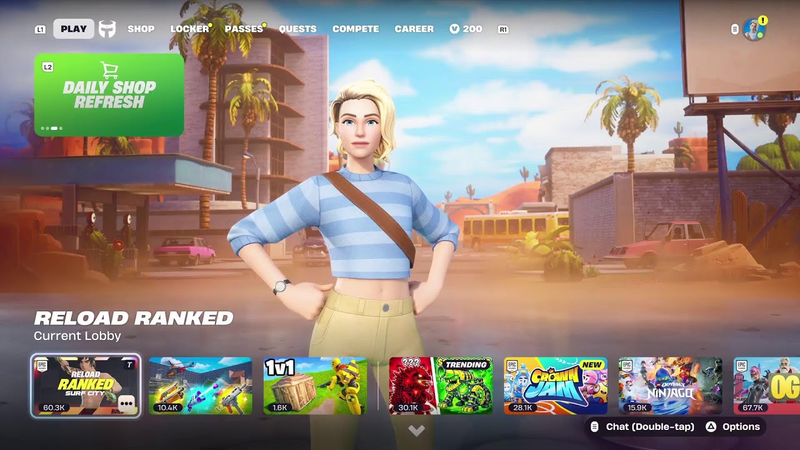
Task: Open the menu icon beside the avatar
Action: click(735, 29)
